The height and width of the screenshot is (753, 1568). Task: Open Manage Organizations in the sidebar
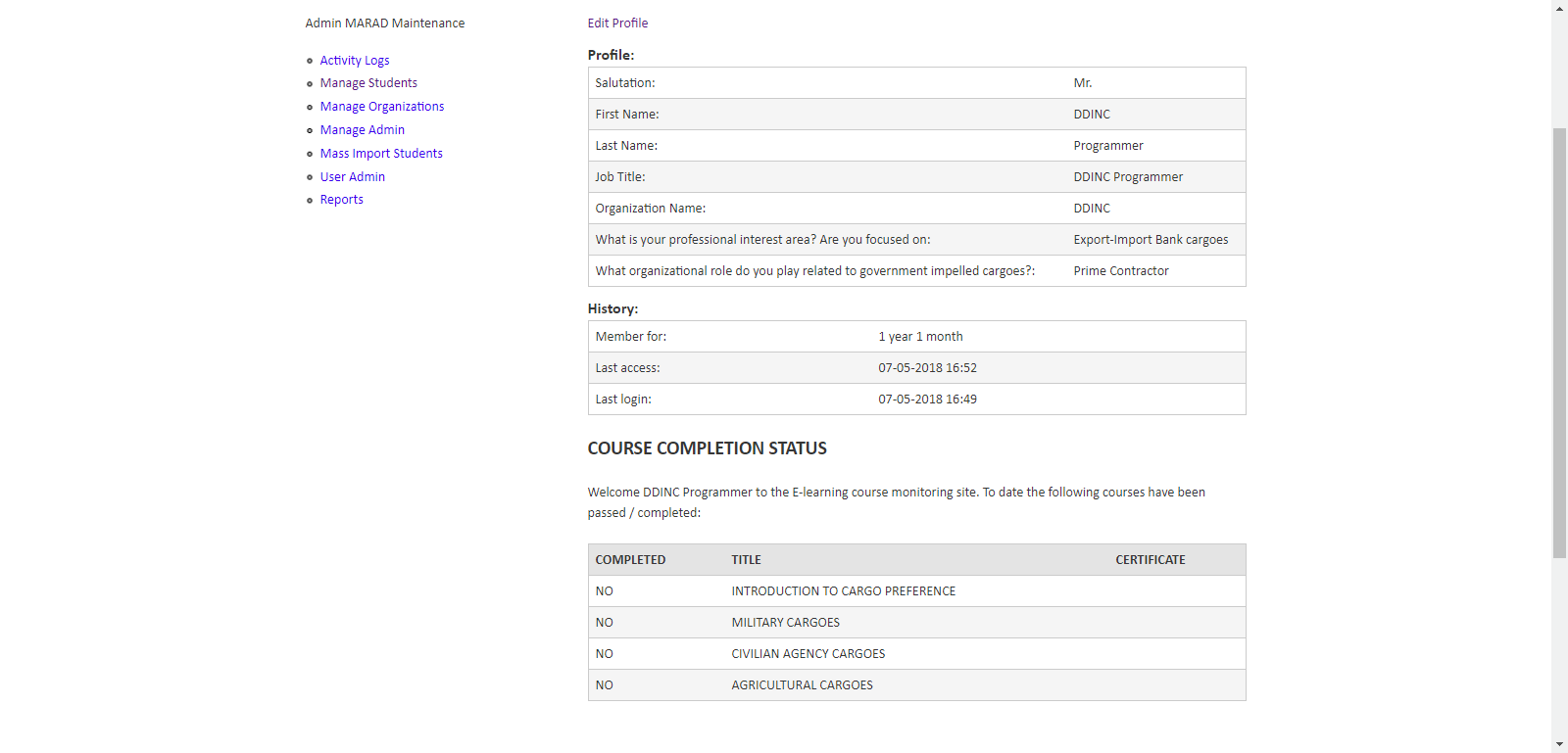pos(381,107)
